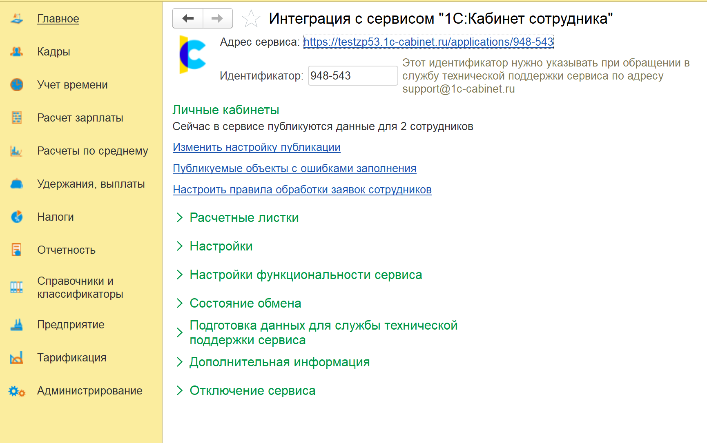Open Удержания, выплаты section
Image resolution: width=707 pixels, height=443 pixels.
[91, 184]
